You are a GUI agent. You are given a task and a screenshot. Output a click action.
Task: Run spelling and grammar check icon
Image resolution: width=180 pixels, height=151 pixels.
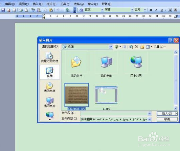pyautogui.click(x=33, y=10)
